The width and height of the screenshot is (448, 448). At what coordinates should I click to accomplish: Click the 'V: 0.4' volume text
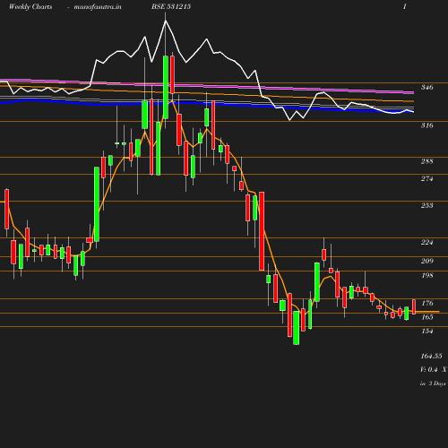tap(429, 369)
